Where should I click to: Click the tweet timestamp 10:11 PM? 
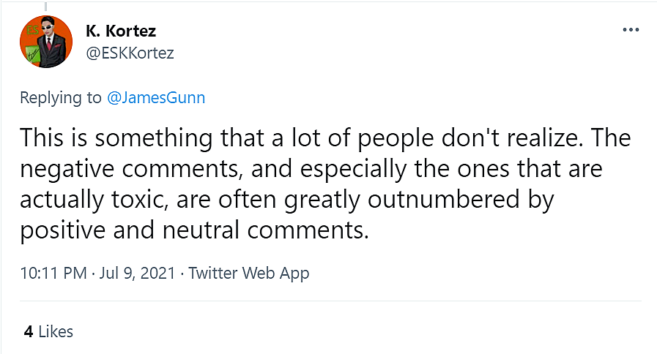pyautogui.click(x=53, y=274)
